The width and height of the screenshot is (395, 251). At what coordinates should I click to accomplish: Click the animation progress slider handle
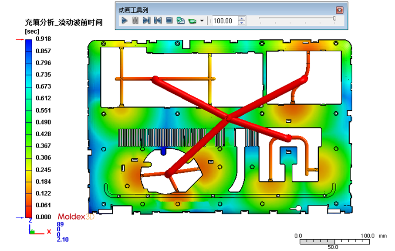click(334, 19)
